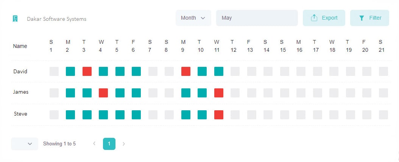Click the upload icon in the Export button
The height and width of the screenshot is (162, 399).
(314, 18)
